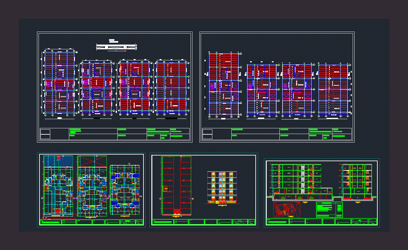Click the title block of top-left sheet
This screenshot has width=408, height=250.
(115, 134)
